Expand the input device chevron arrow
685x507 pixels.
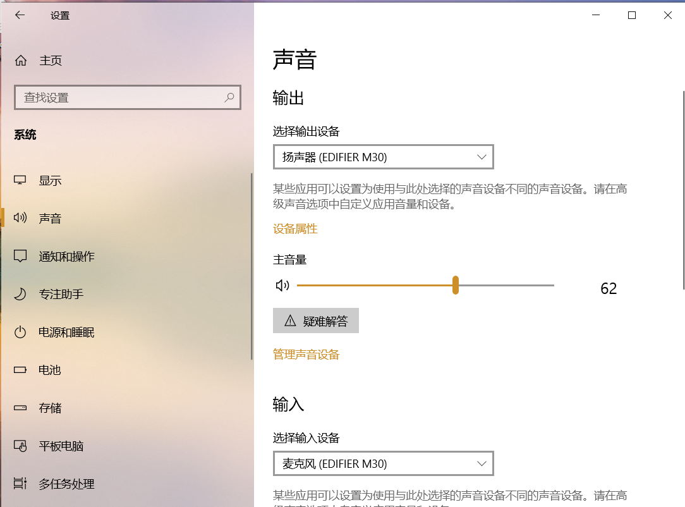482,463
